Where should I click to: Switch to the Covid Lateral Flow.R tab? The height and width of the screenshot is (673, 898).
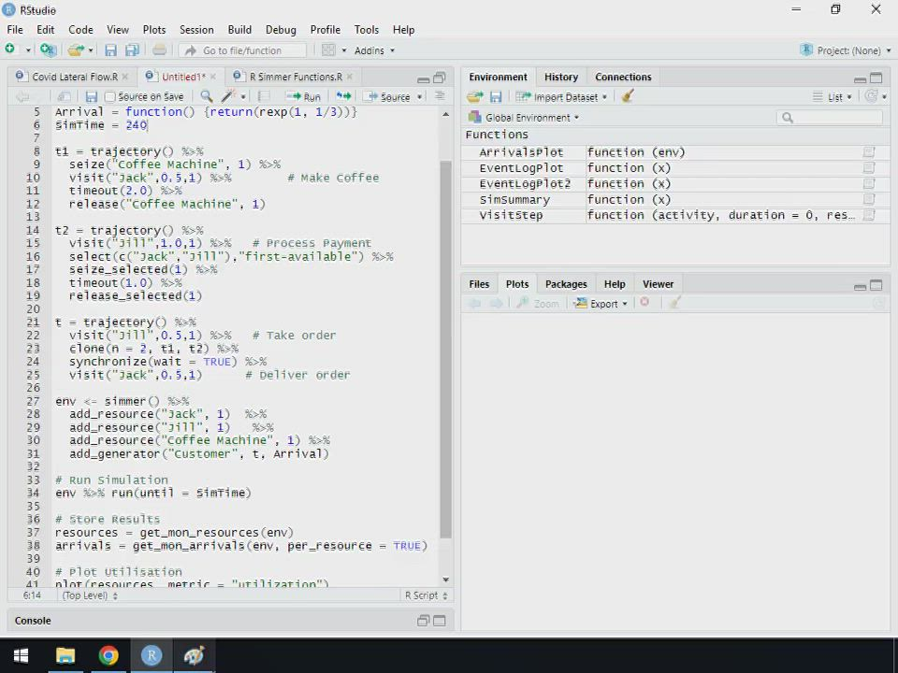point(74,77)
